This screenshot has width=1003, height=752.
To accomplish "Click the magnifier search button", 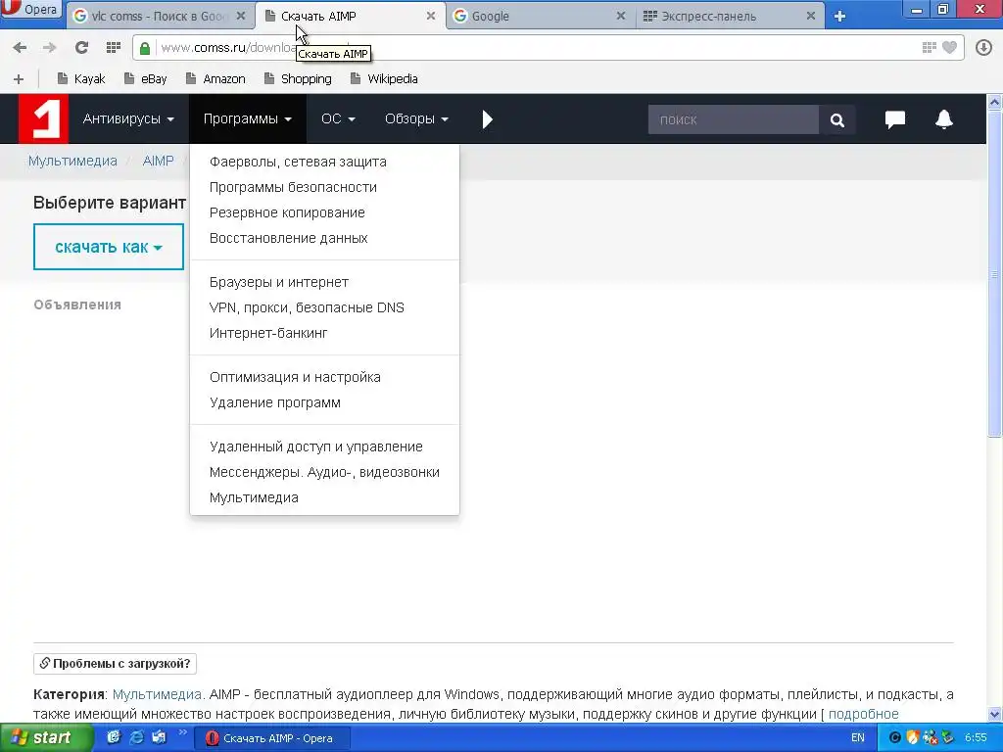I will [836, 120].
